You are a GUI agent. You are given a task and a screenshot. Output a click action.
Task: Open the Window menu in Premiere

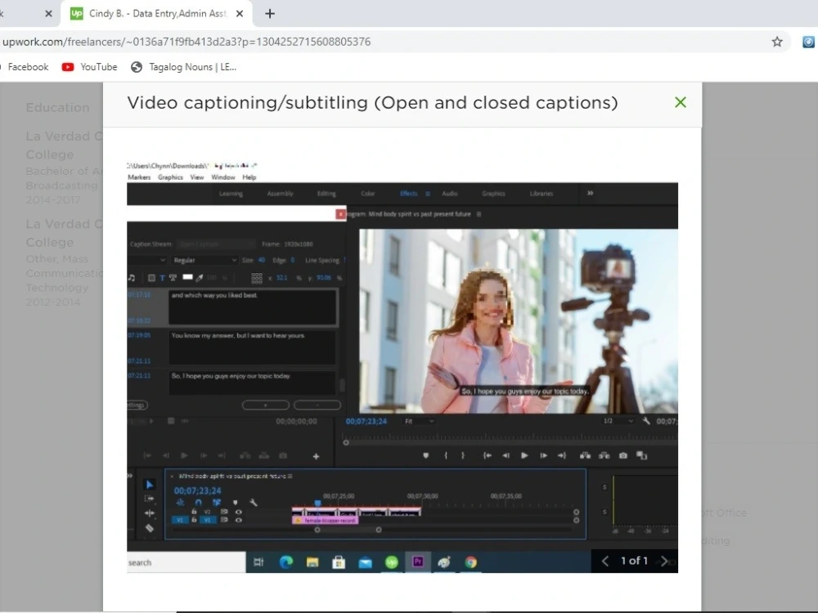click(x=222, y=177)
